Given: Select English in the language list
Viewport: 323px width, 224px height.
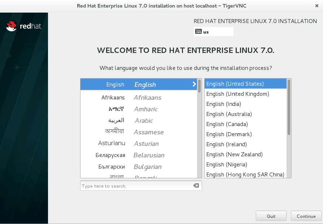Looking at the screenshot, I should pos(139,84).
